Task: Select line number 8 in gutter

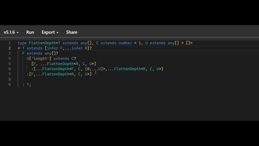Action: point(9,79)
